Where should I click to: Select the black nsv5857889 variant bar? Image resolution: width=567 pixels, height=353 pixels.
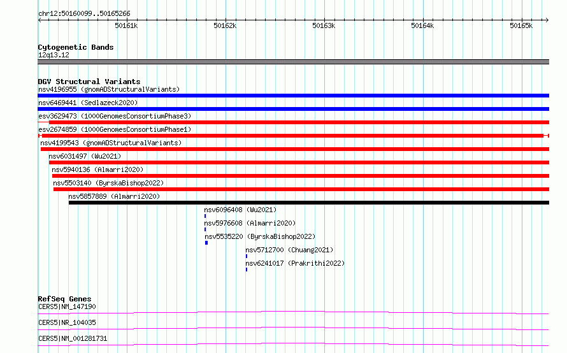(x=309, y=203)
